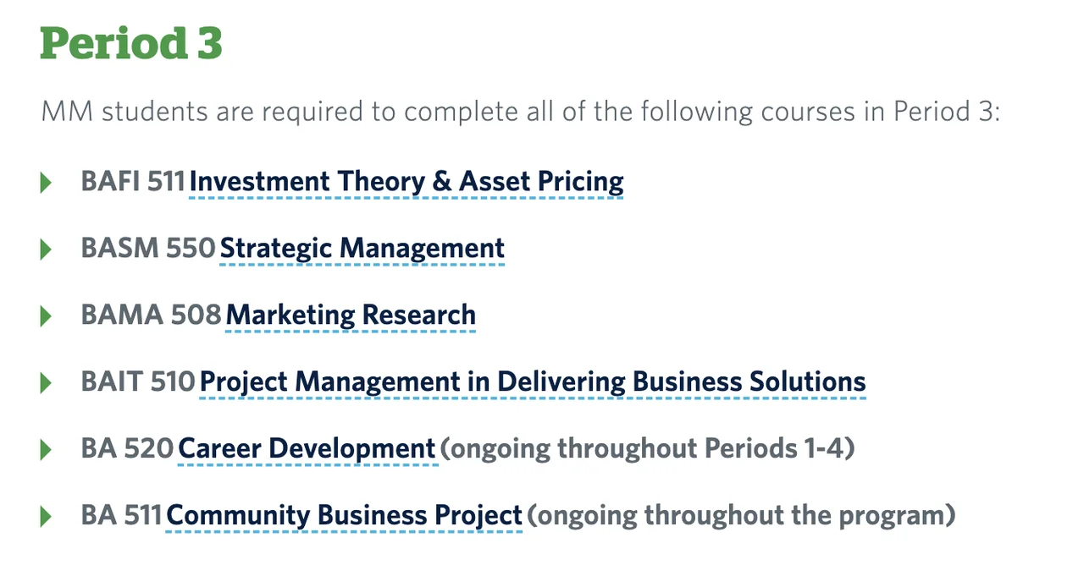Click the green arrow bullet beside BASM 550
This screenshot has width=1084, height=576.
point(47,249)
